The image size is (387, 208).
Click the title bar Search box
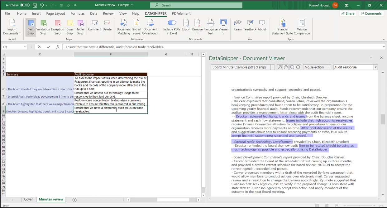pos(196,5)
